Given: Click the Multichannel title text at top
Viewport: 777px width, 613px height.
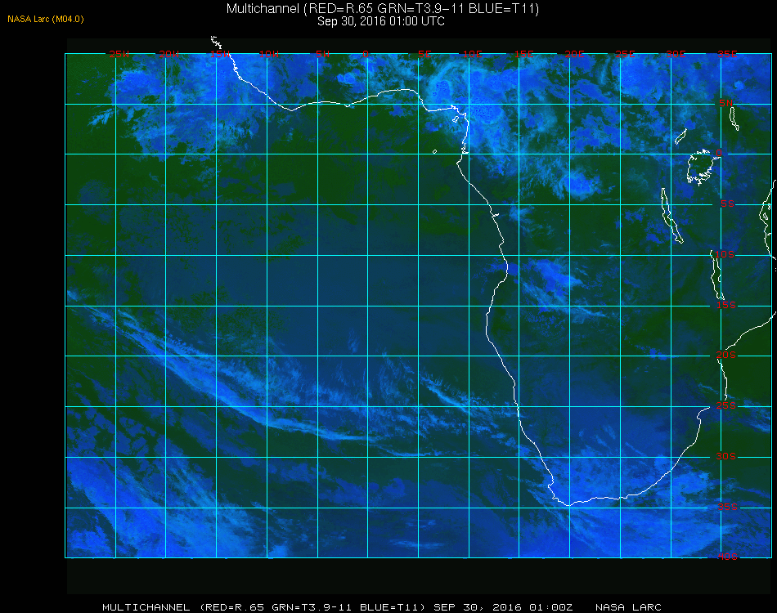Looking at the screenshot, I should click(x=383, y=8).
